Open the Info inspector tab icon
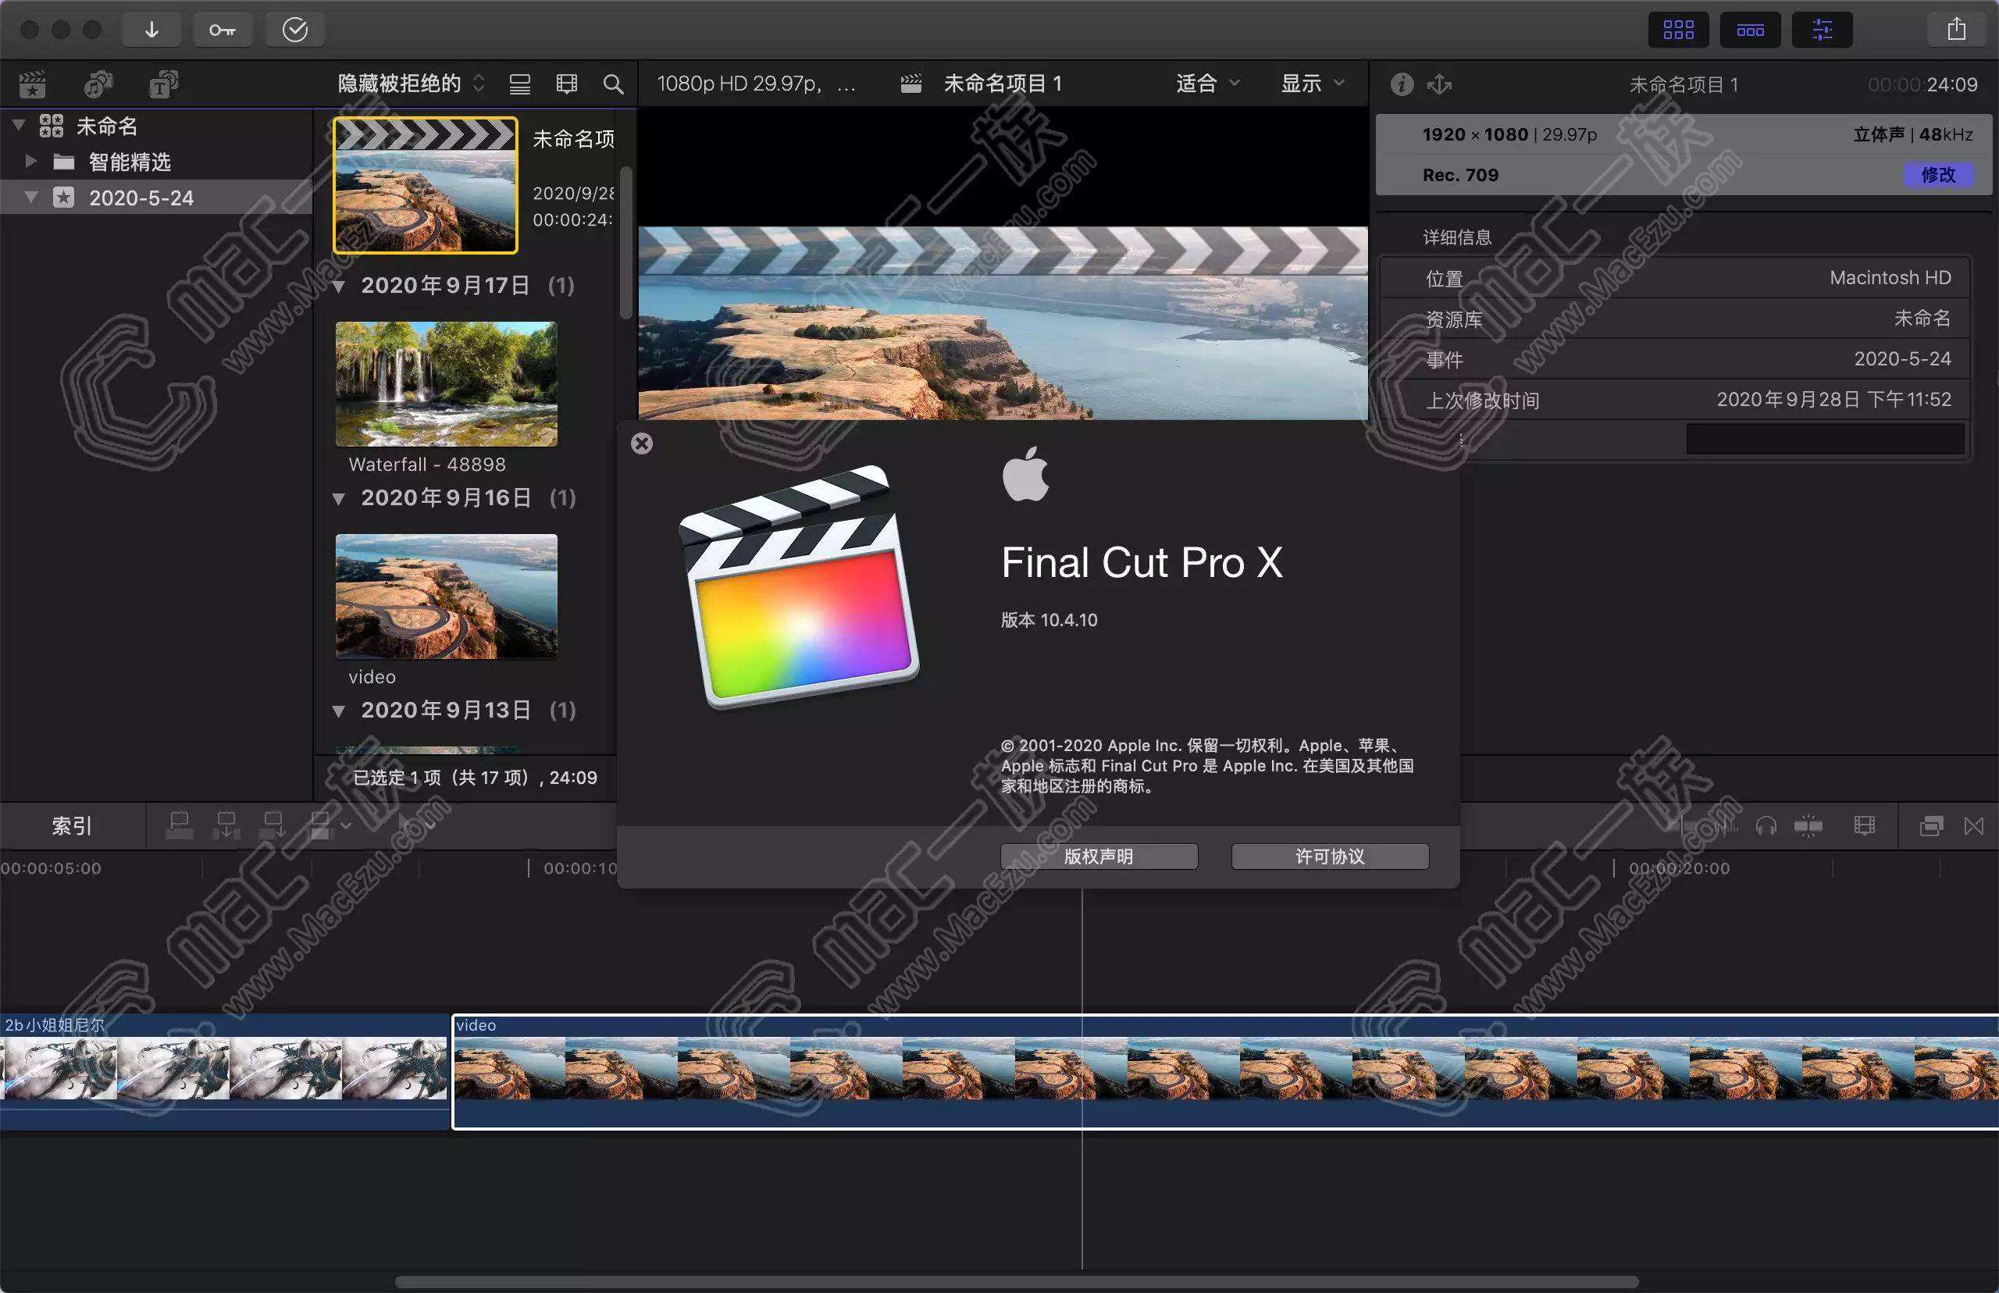This screenshot has height=1293, width=1999. point(1401,84)
